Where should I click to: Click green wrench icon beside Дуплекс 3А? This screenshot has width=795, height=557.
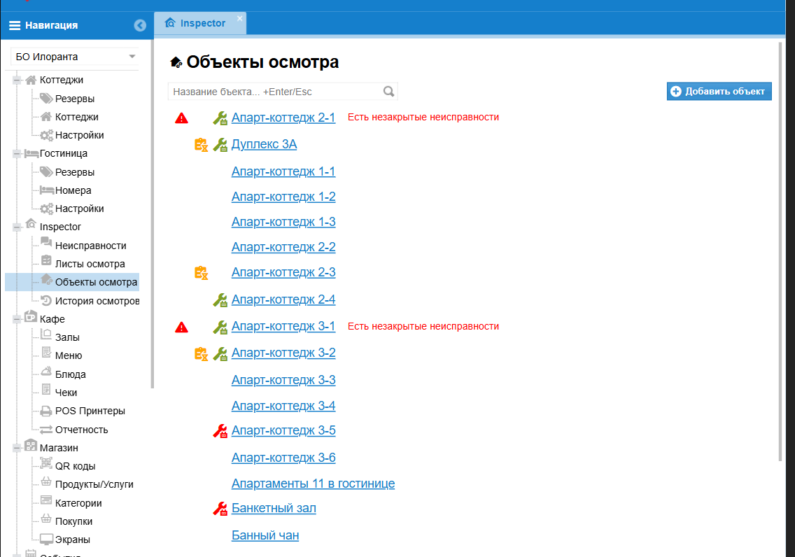(x=220, y=145)
